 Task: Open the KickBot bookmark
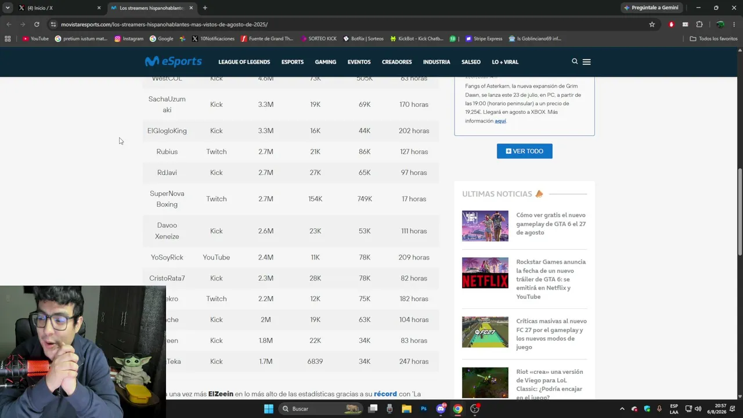coord(417,39)
